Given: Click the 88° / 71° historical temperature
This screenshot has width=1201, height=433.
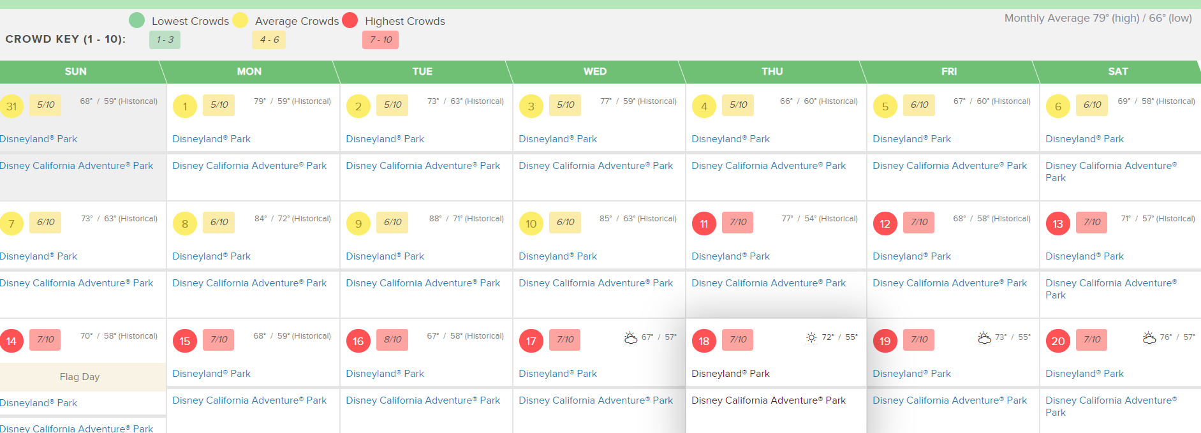Looking at the screenshot, I should (x=466, y=219).
